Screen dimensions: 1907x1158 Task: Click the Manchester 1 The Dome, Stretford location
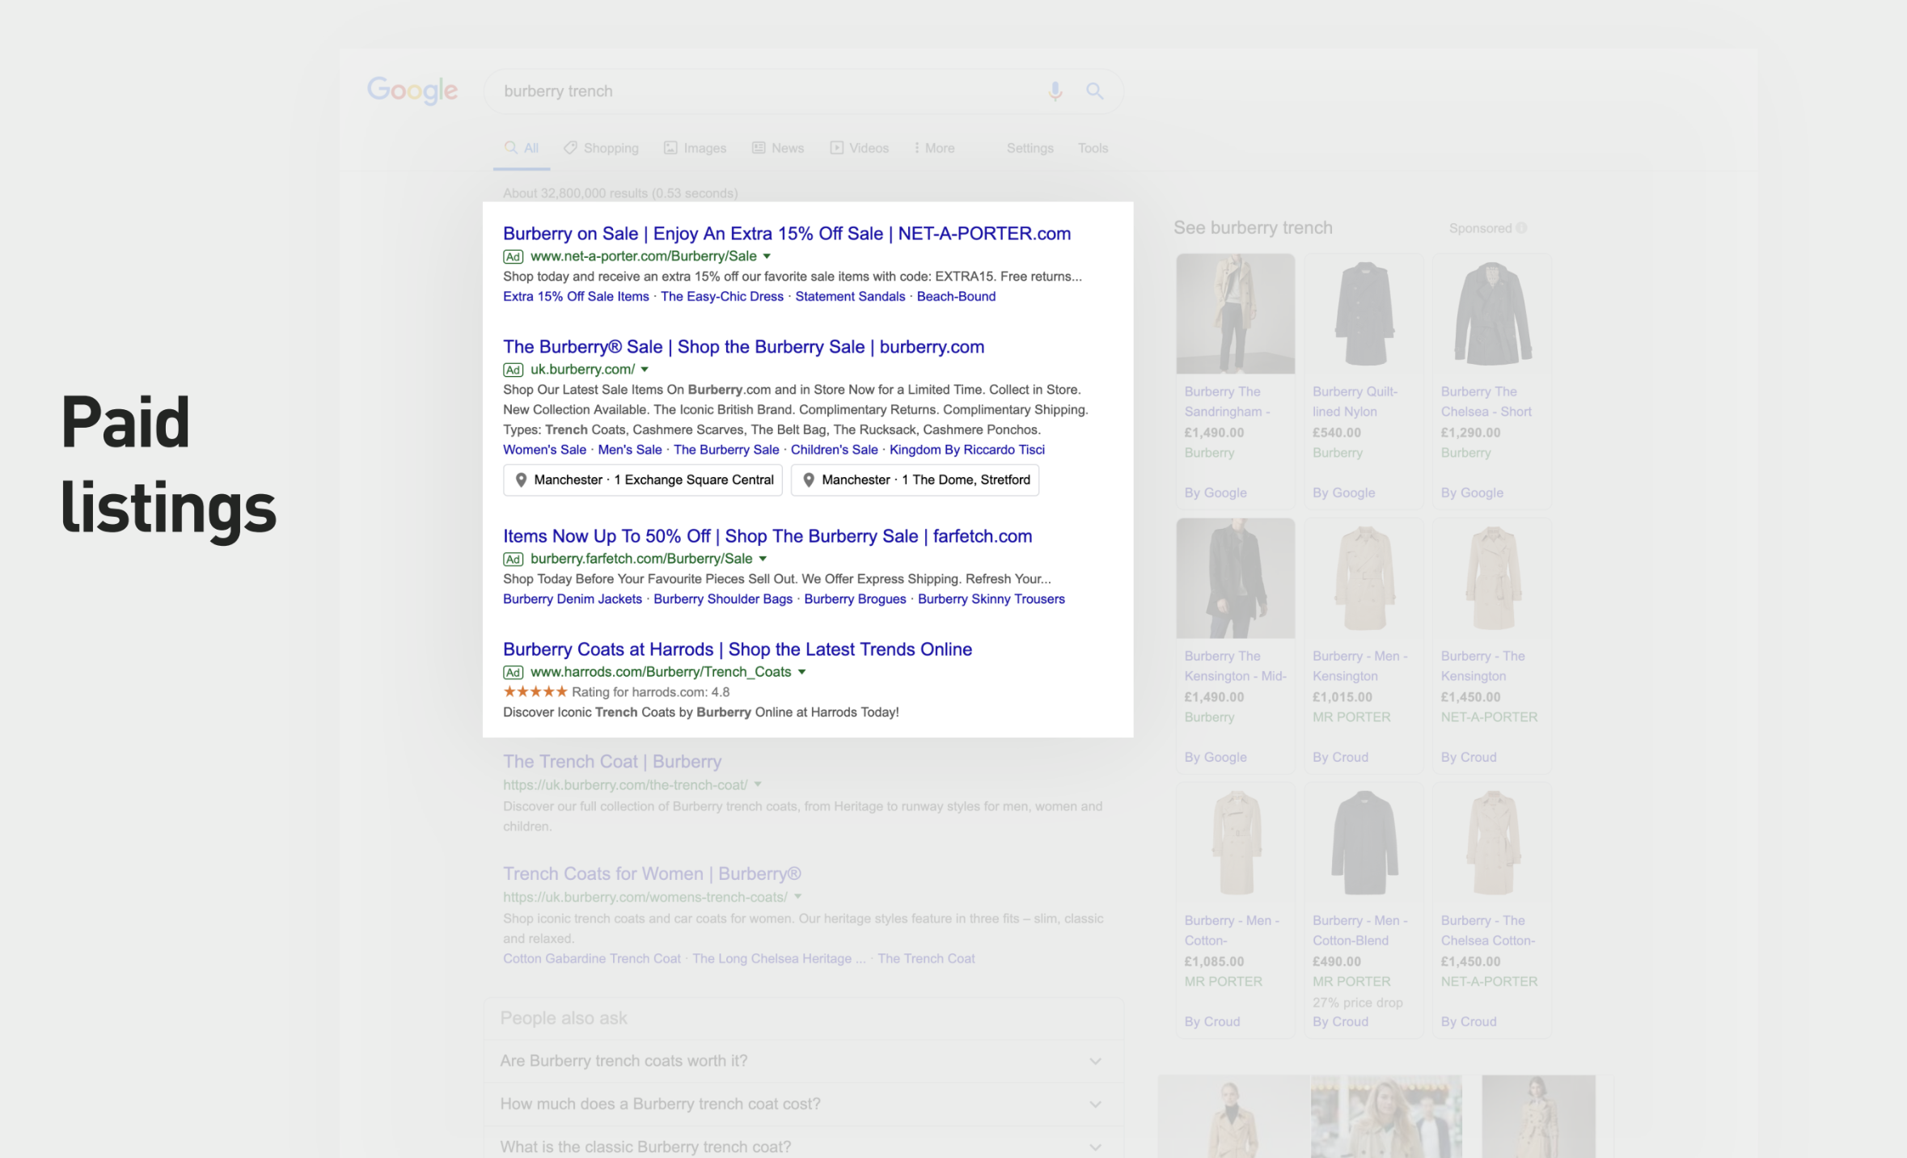(915, 480)
